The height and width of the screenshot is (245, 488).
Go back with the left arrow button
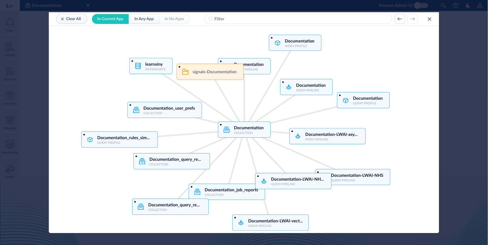click(x=400, y=19)
